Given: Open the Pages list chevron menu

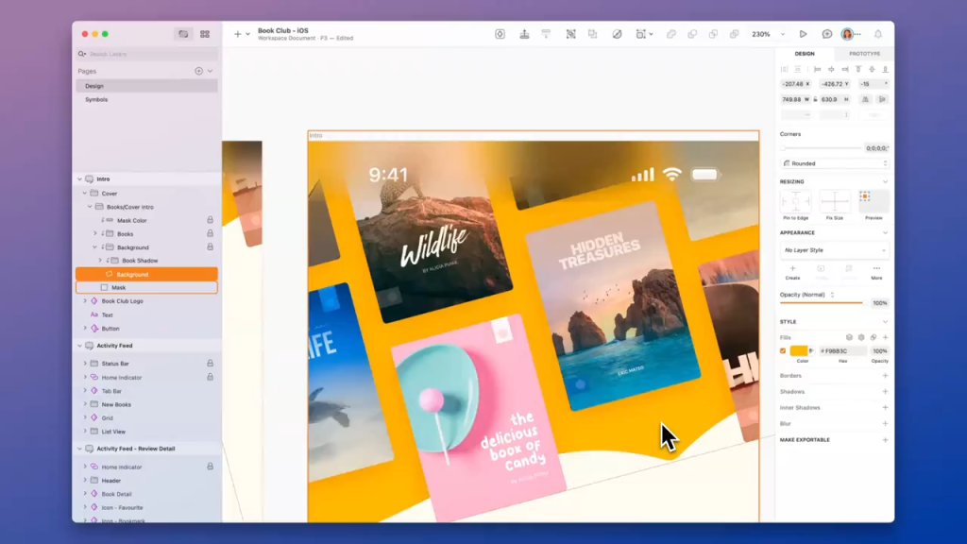Looking at the screenshot, I should 211,71.
